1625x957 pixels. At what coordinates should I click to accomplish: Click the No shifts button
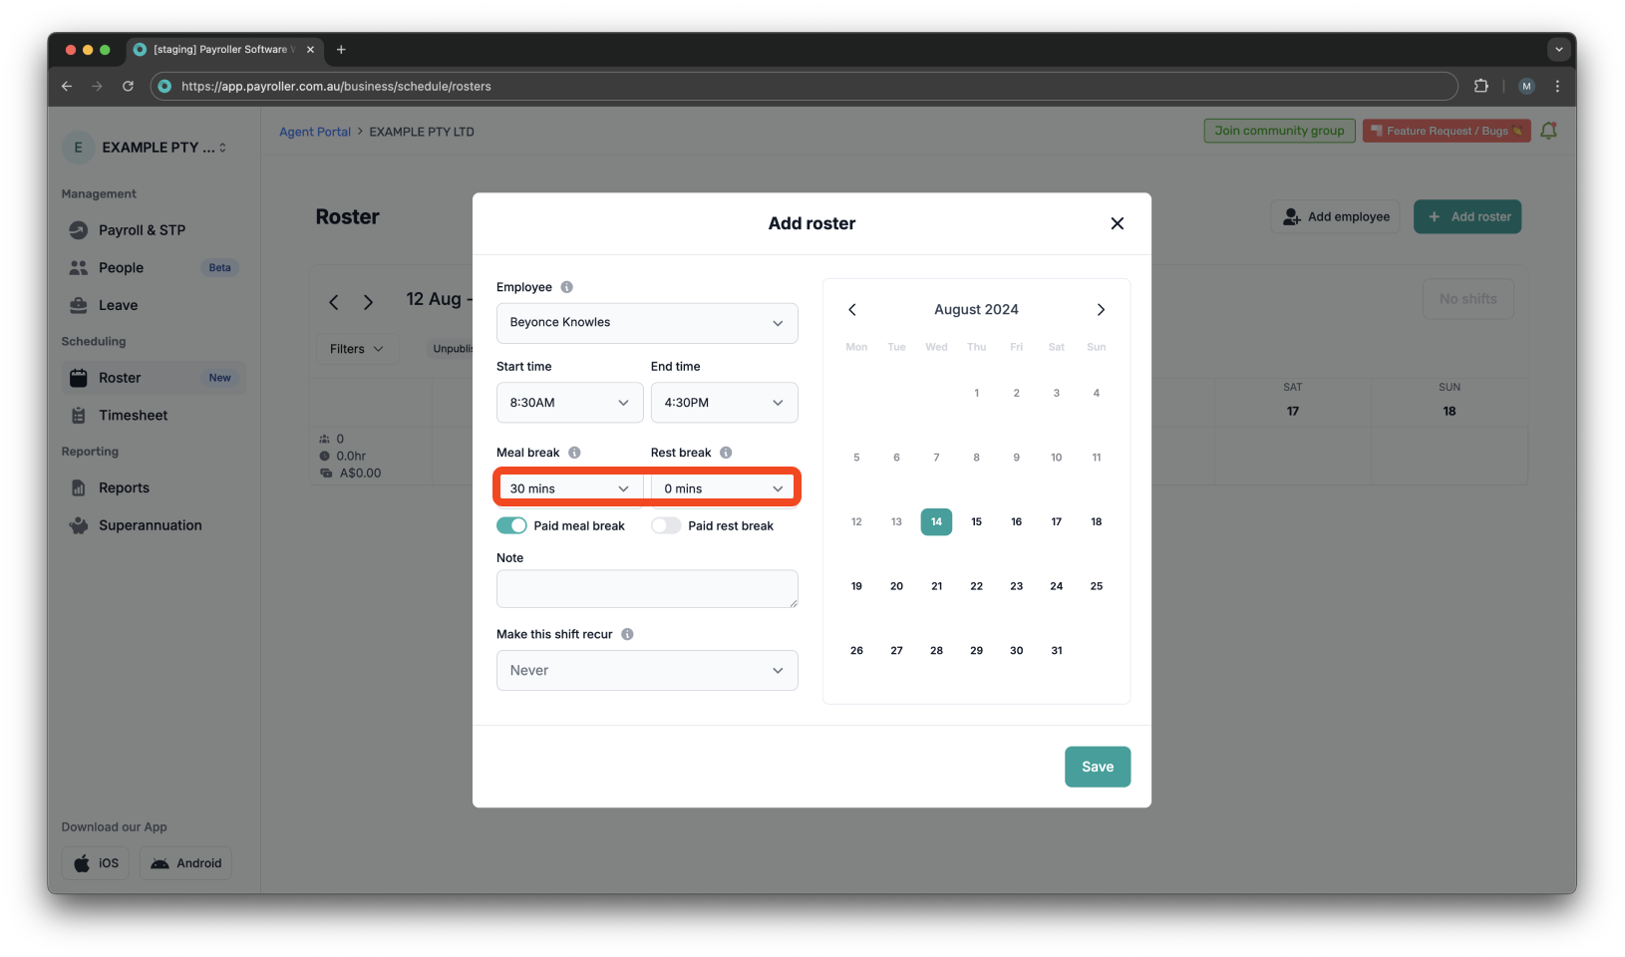pyautogui.click(x=1468, y=299)
